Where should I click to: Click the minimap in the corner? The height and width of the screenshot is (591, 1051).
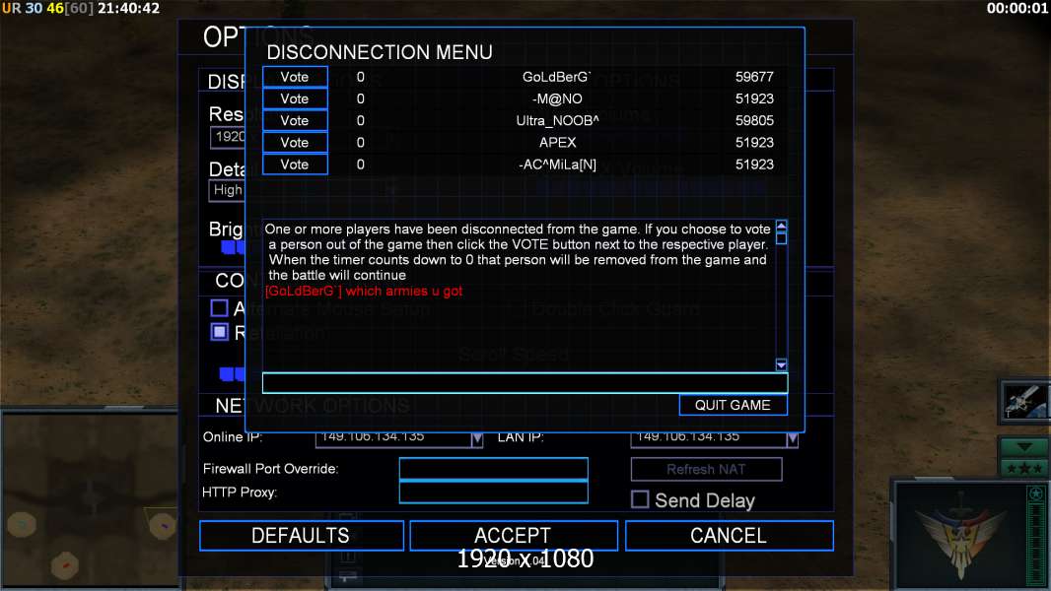[89, 499]
